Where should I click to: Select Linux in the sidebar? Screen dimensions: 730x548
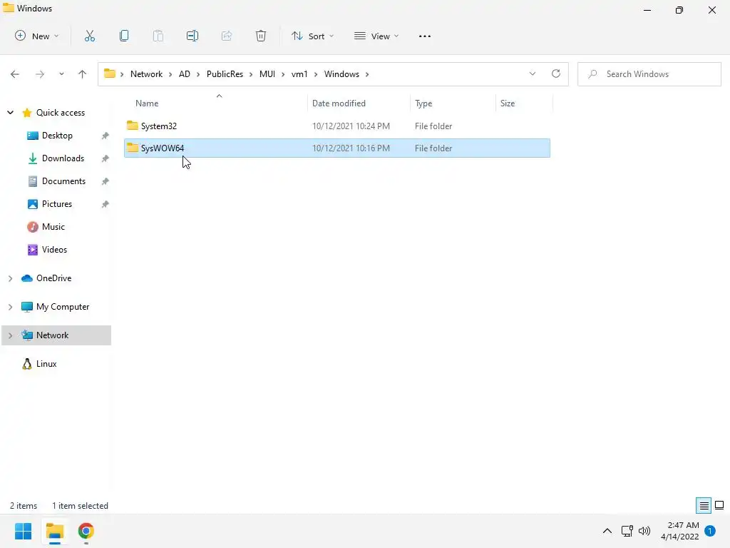coord(46,364)
